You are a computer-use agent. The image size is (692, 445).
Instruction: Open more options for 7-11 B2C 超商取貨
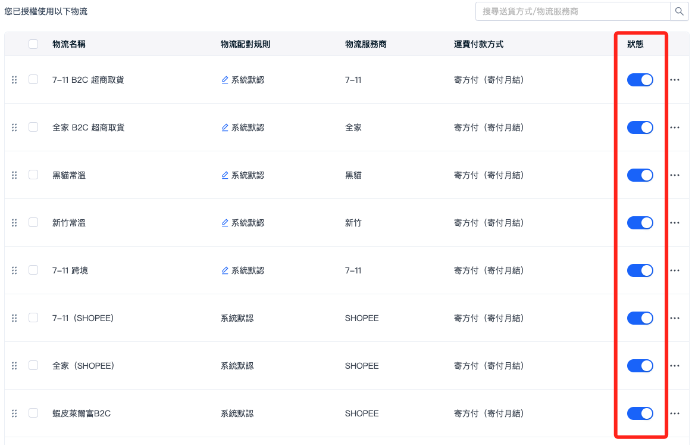[675, 80]
